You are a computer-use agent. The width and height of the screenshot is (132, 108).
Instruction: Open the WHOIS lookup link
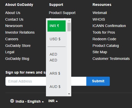tap(99, 19)
